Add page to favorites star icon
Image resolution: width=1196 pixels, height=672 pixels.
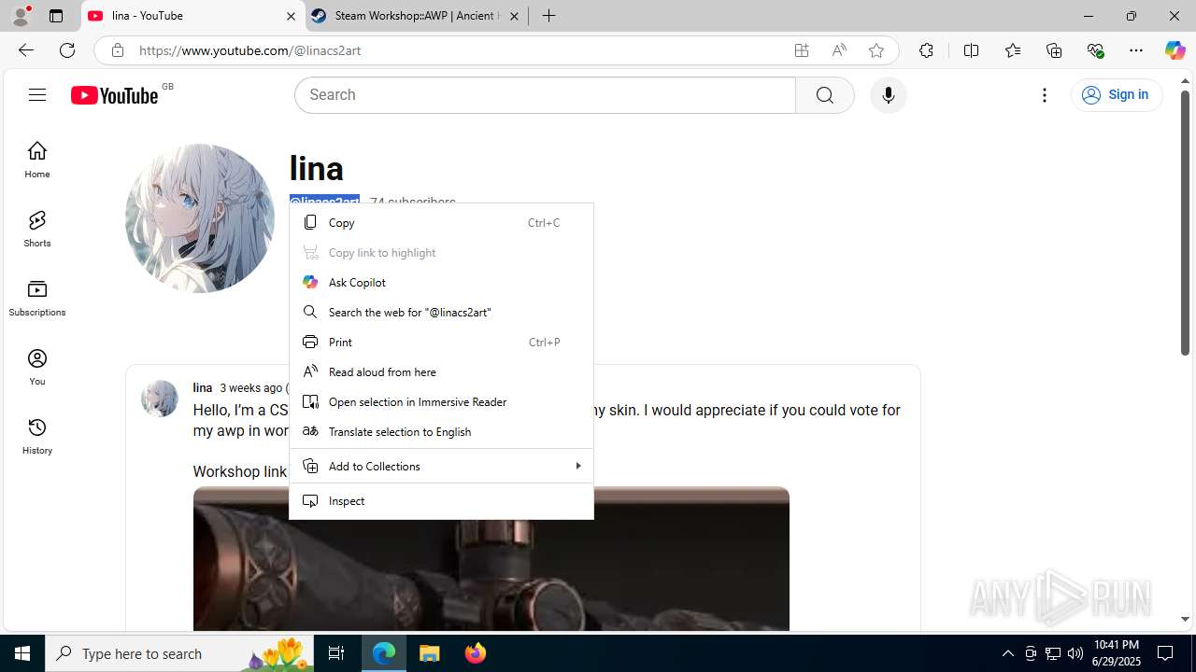[x=876, y=50]
